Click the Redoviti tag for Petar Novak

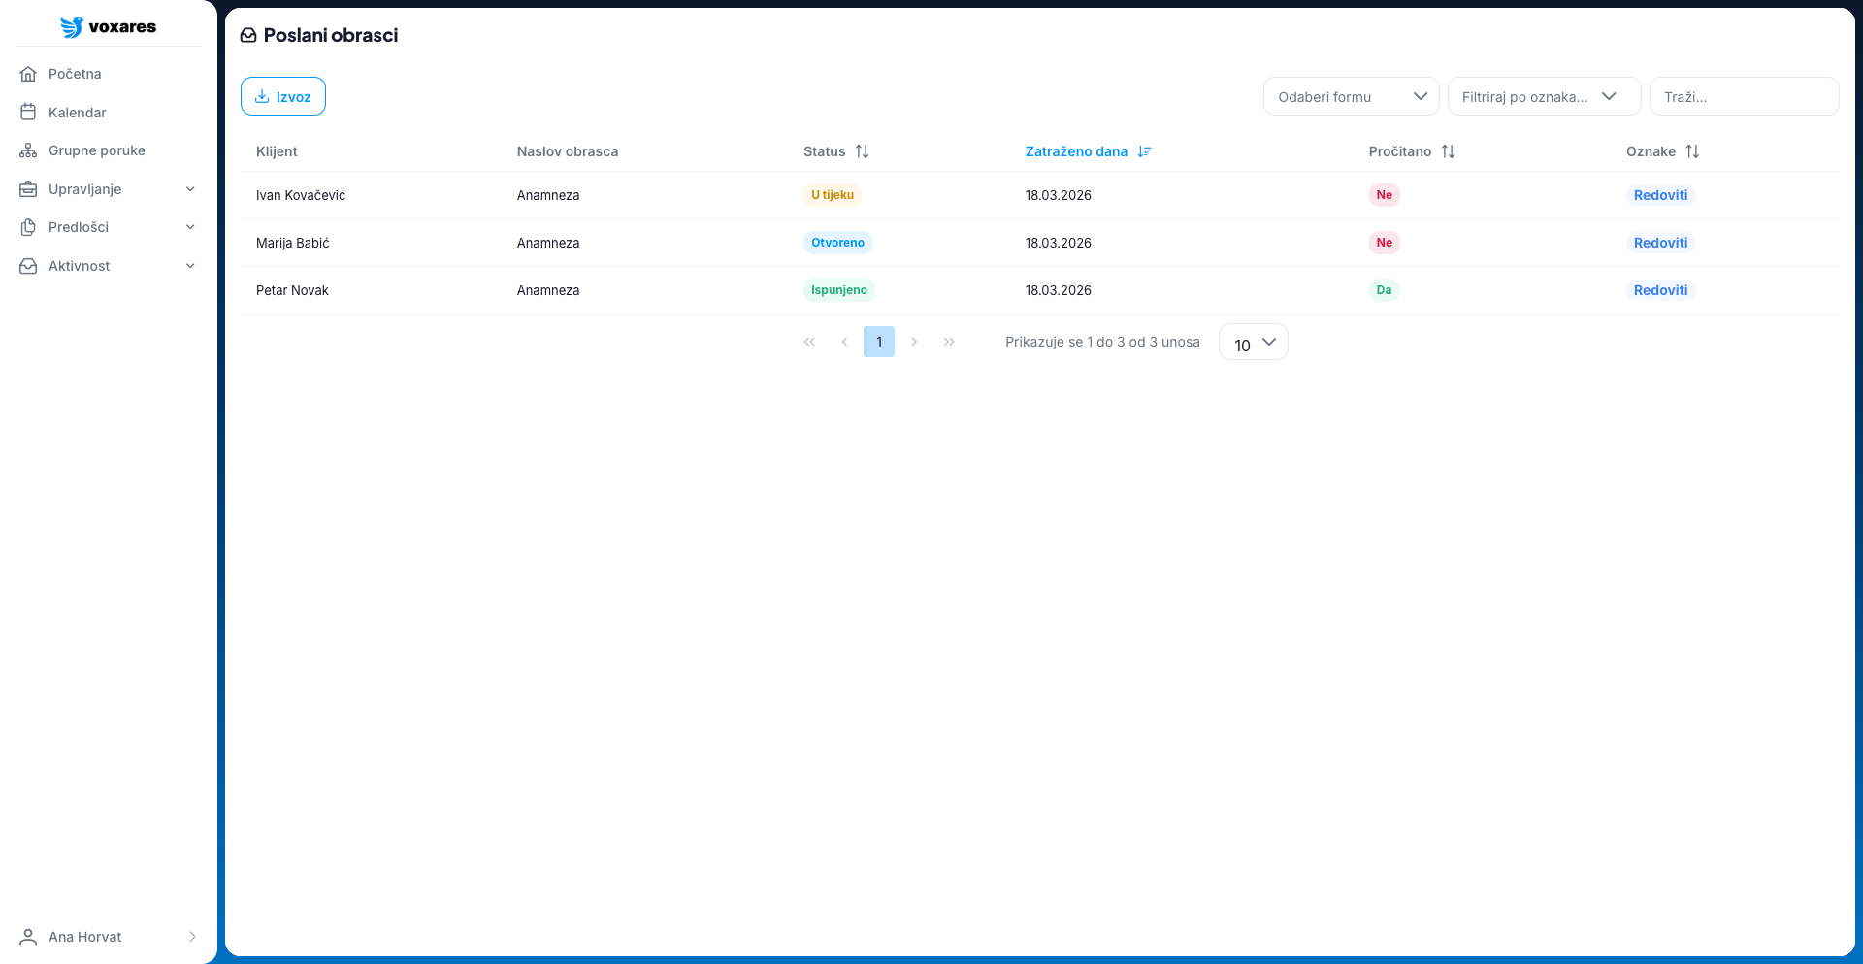coord(1660,290)
